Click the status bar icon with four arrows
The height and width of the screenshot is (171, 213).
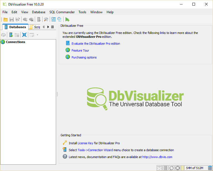click(159, 168)
